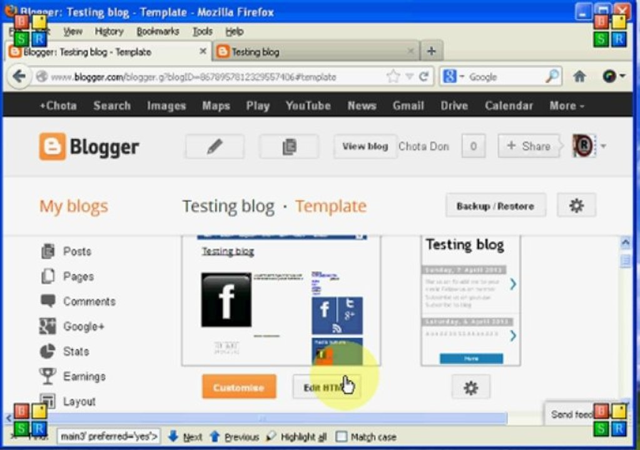Image resolution: width=640 pixels, height=450 pixels.
Task: Click the horizontal scrollbar at the bottom
Action: (x=262, y=417)
